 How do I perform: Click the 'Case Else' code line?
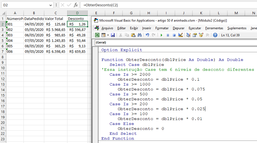click(122, 124)
